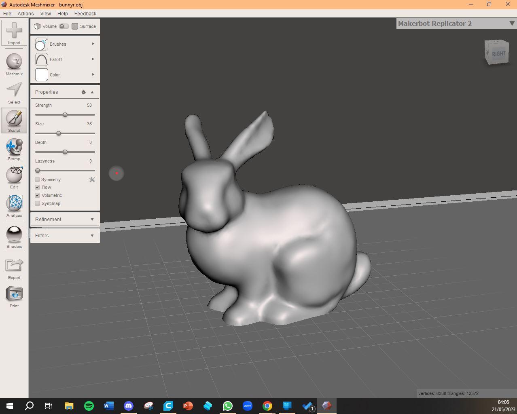Expand the Falloff submenu arrow
Image resolution: width=517 pixels, height=414 pixels.
pyautogui.click(x=93, y=59)
